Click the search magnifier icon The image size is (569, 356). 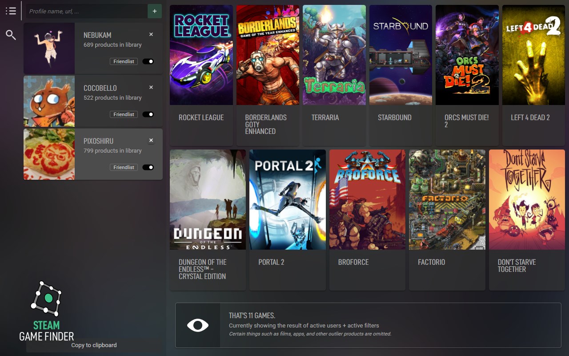coord(11,35)
